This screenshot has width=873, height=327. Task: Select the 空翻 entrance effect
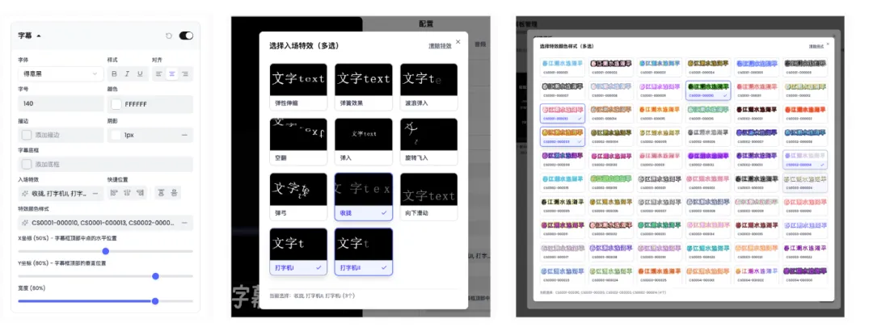(x=298, y=142)
